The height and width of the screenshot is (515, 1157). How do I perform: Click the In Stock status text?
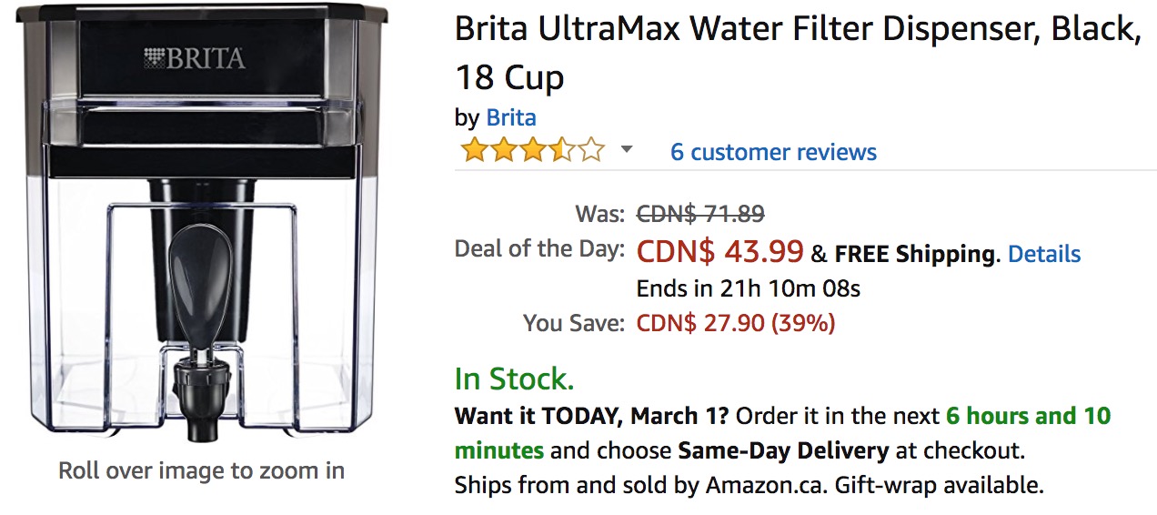[514, 379]
